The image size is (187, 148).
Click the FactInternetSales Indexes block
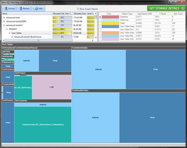[98, 69]
